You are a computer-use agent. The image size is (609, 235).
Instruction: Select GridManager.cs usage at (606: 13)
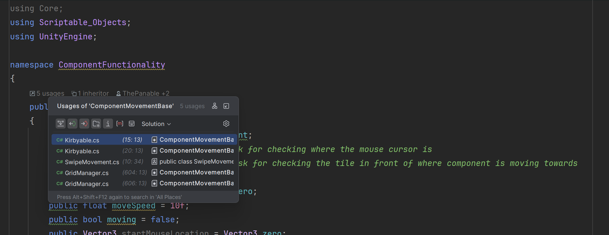pyautogui.click(x=144, y=184)
